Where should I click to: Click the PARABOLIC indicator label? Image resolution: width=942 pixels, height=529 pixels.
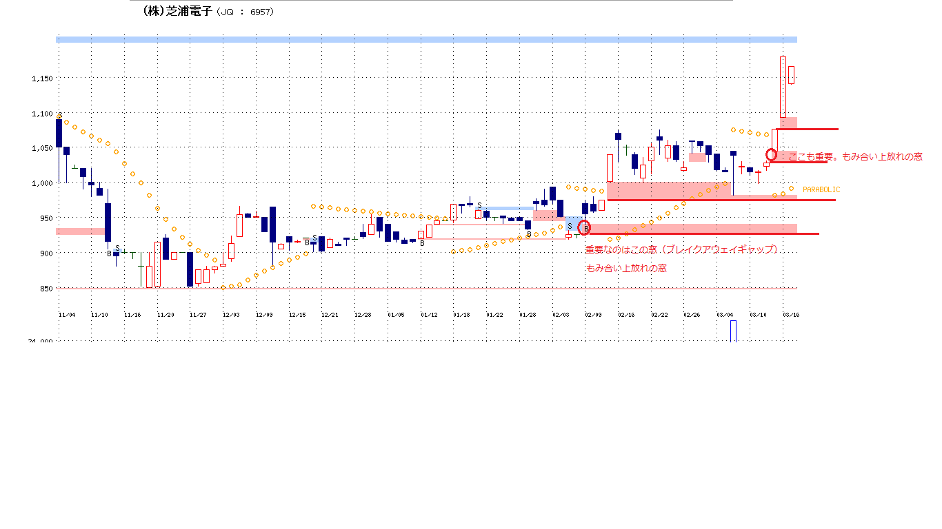pos(821,189)
